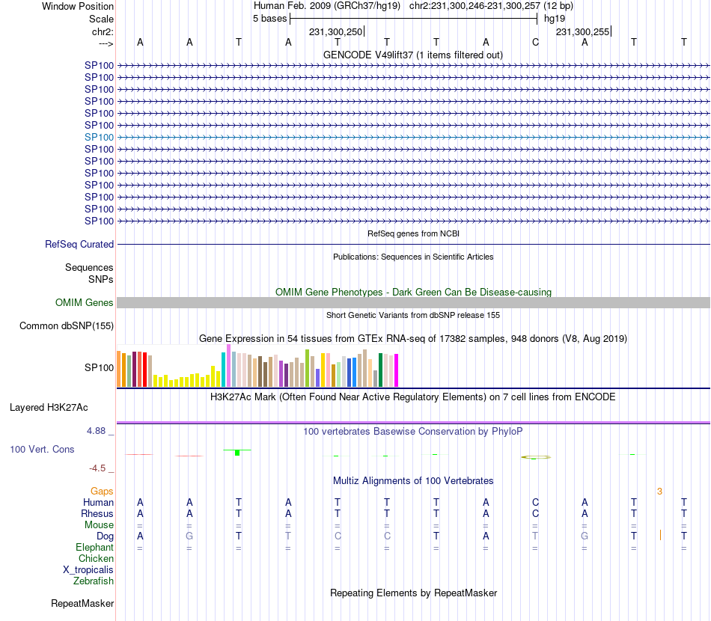Click the orange insertion bar in the Dog row
The height and width of the screenshot is (621, 711).
click(x=660, y=535)
